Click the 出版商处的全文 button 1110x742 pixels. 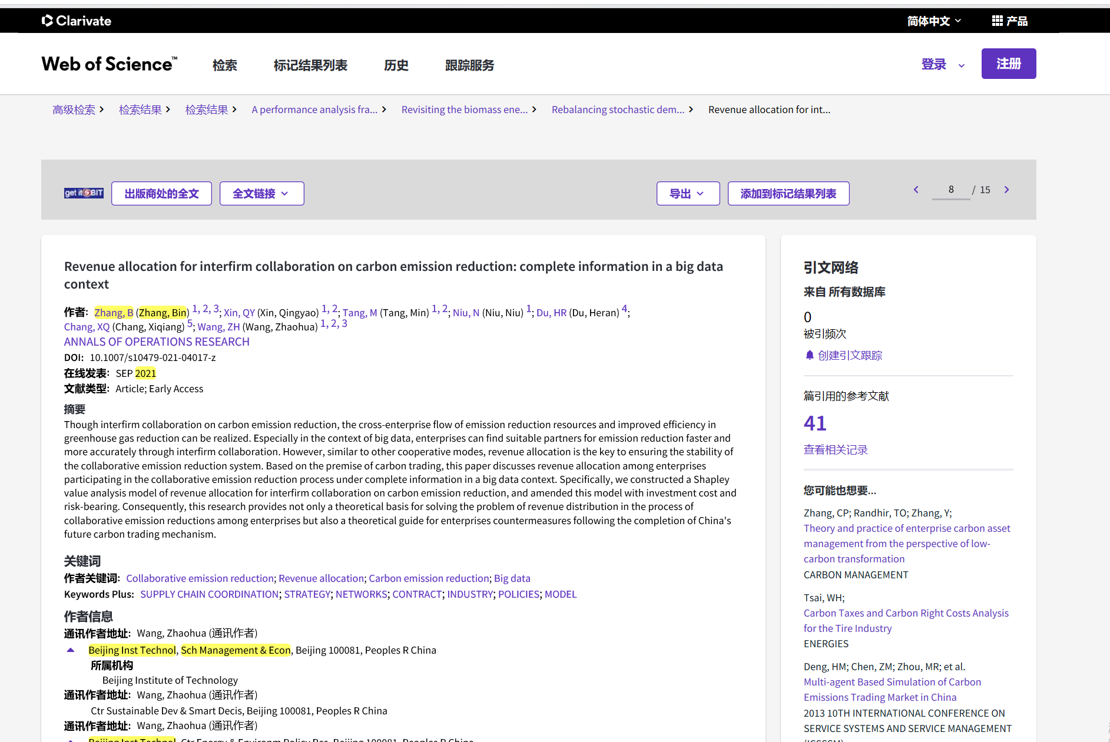tap(161, 193)
